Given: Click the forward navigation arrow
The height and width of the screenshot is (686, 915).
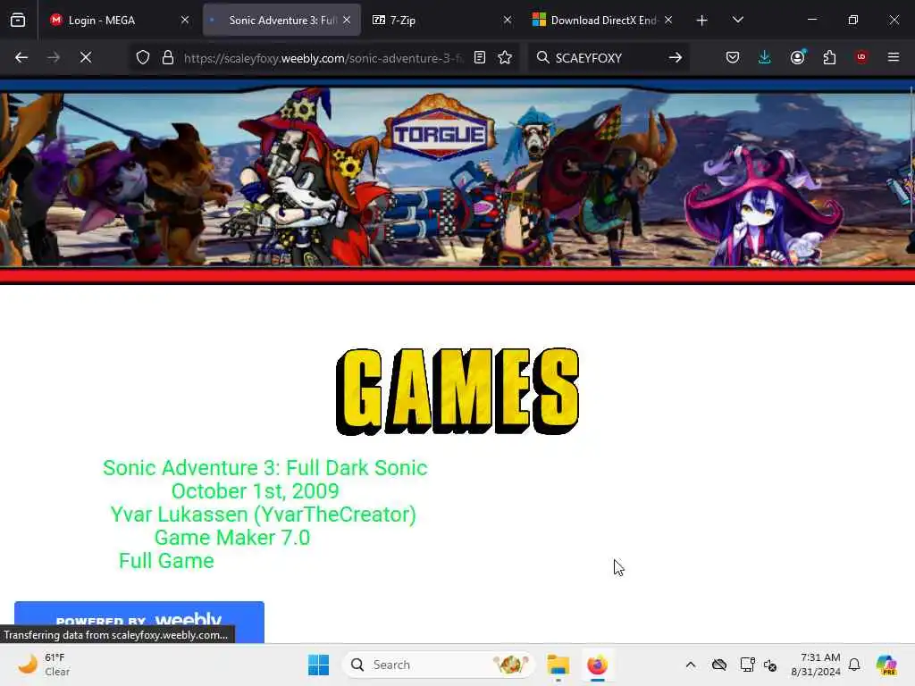Looking at the screenshot, I should (x=54, y=57).
